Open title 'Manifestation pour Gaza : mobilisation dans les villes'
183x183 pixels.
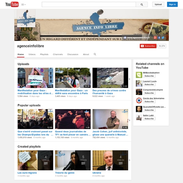(35, 92)
